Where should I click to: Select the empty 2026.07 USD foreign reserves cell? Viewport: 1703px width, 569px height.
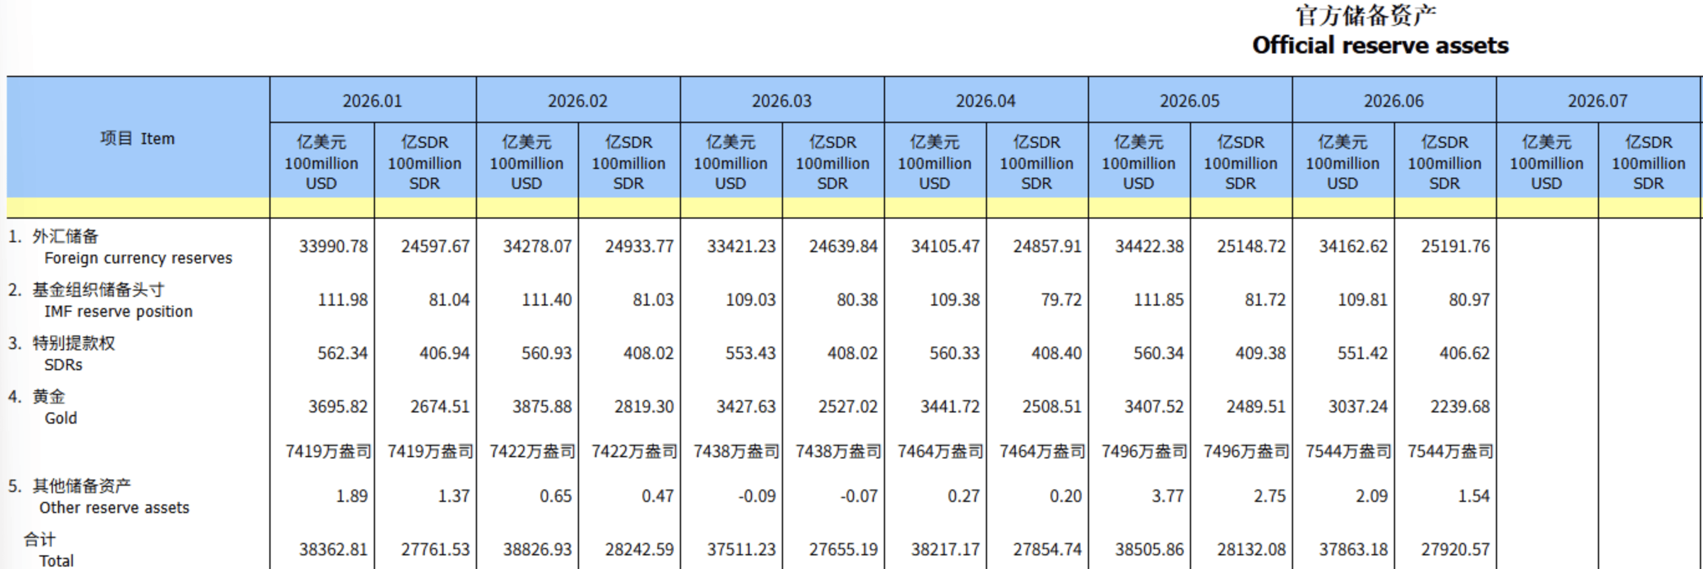tap(1547, 246)
